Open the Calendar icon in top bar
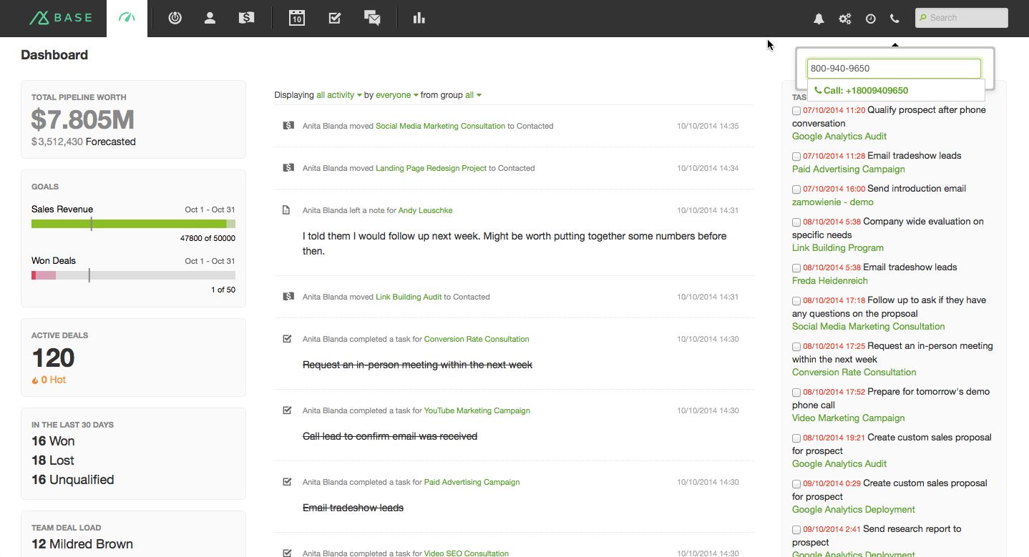The height and width of the screenshot is (557, 1029). (297, 19)
